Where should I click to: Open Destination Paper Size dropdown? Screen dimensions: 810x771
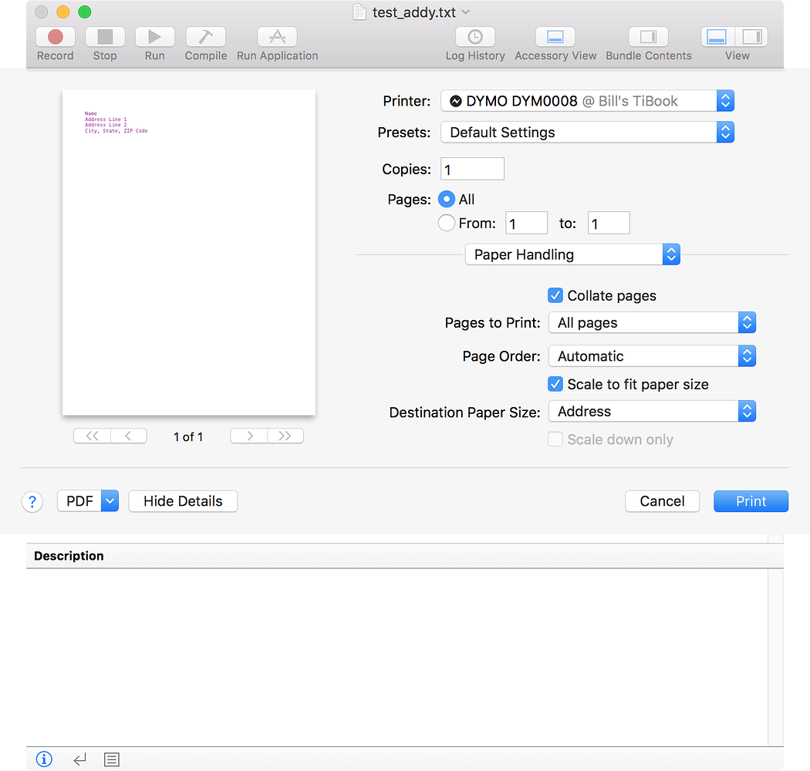point(652,412)
